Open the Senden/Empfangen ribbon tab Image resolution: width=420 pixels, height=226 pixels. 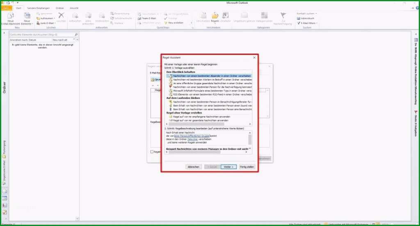[38, 8]
